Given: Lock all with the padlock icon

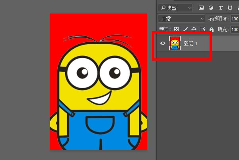Looking at the screenshot, I should pyautogui.click(x=212, y=29).
